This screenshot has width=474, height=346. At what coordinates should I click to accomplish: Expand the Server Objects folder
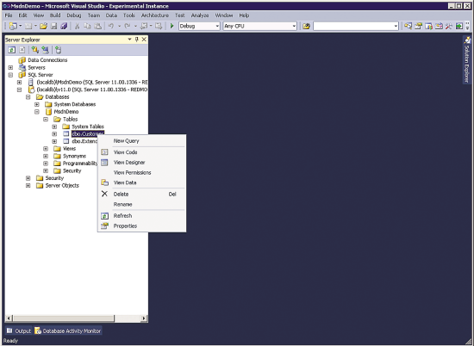pyautogui.click(x=28, y=186)
